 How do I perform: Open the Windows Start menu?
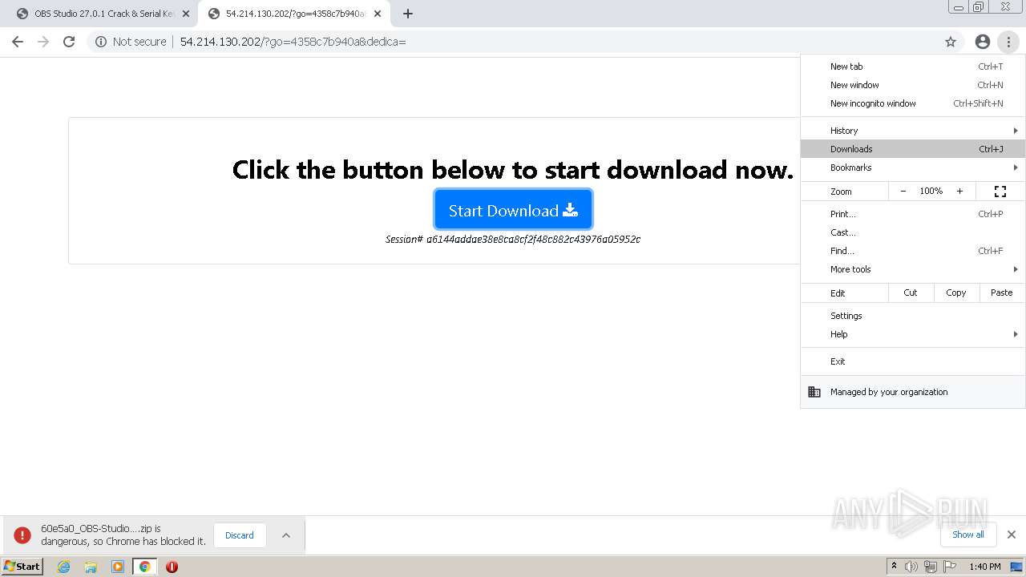(22, 566)
